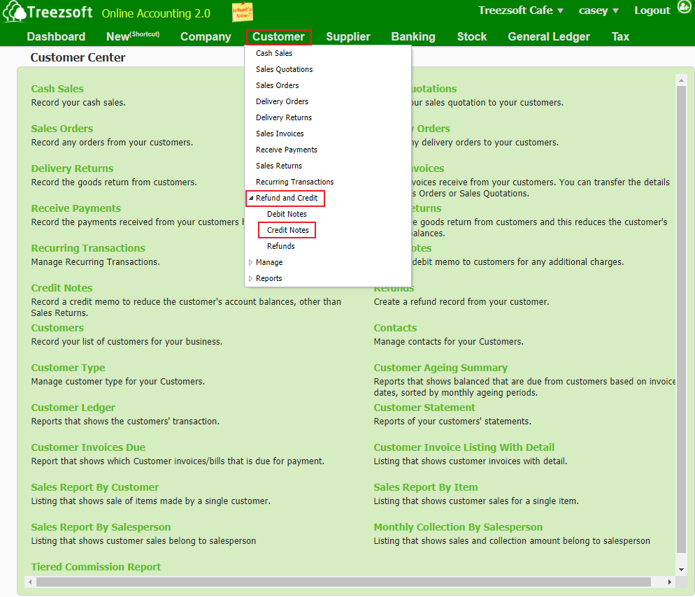Open the Treezsoft Cafe company dropdown
The width and height of the screenshot is (695, 597).
pos(521,10)
